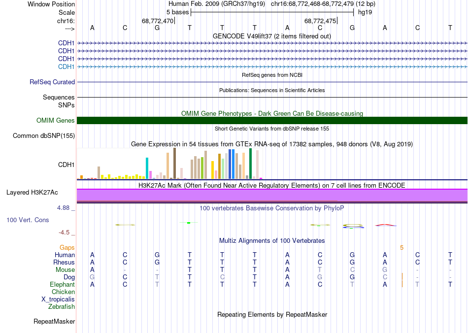The image size is (468, 333).
Task: Click the dark green OMIM gene bar
Action: pyautogui.click(x=272, y=121)
